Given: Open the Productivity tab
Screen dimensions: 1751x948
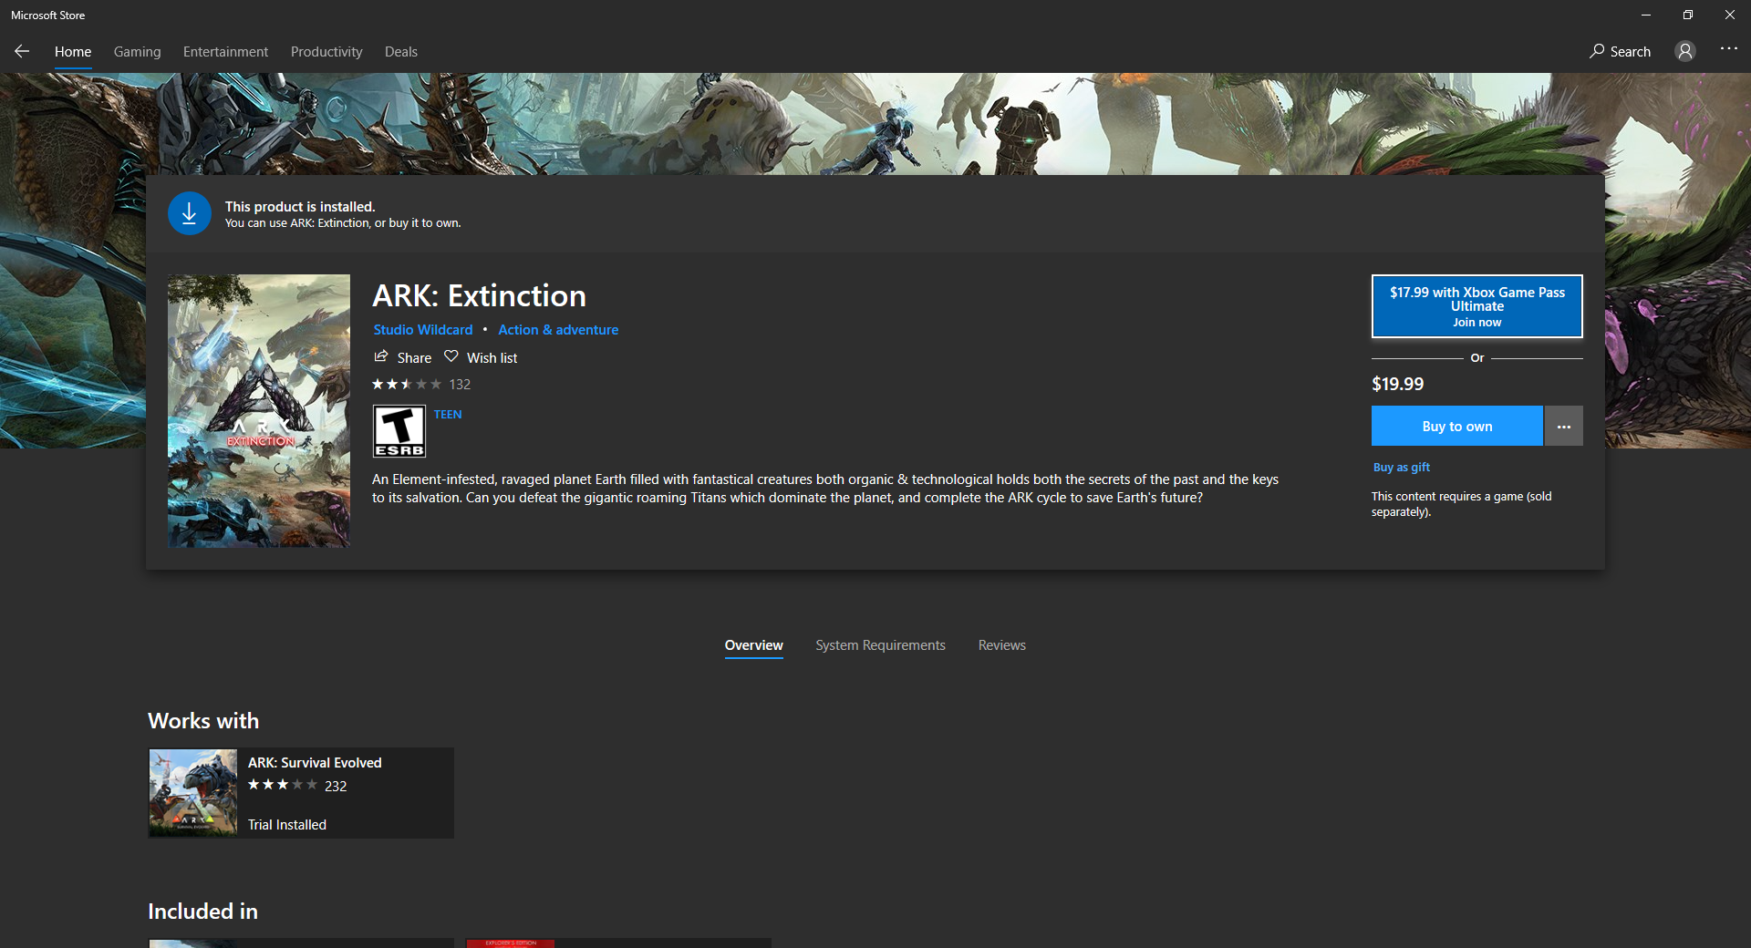Looking at the screenshot, I should 326,51.
